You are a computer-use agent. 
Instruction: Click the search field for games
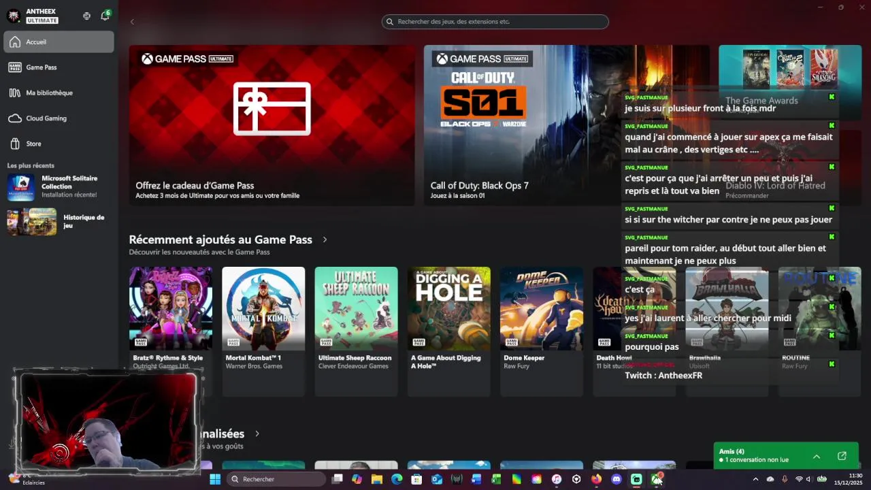coord(495,22)
